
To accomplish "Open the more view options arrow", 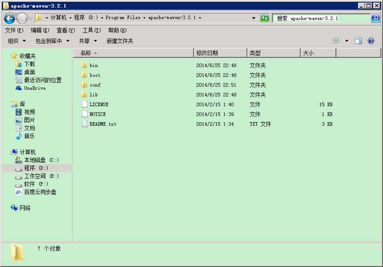I will point(347,41).
